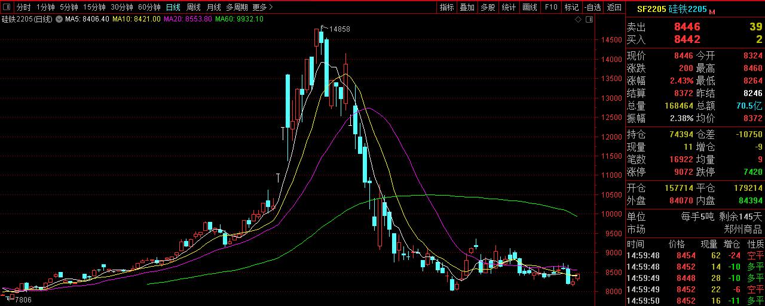Open F10 company information
This screenshot has width=765, height=306.
point(550,7)
